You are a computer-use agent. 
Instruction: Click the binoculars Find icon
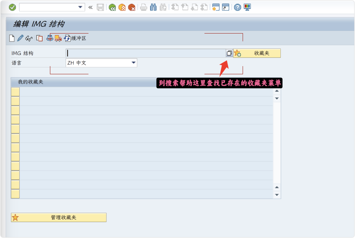pyautogui.click(x=153, y=7)
